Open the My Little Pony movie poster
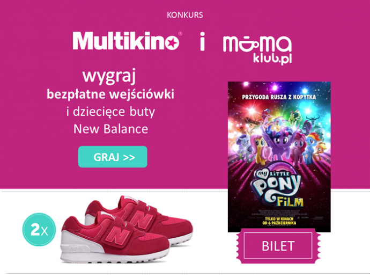This screenshot has height=278, width=370. pyautogui.click(x=279, y=157)
